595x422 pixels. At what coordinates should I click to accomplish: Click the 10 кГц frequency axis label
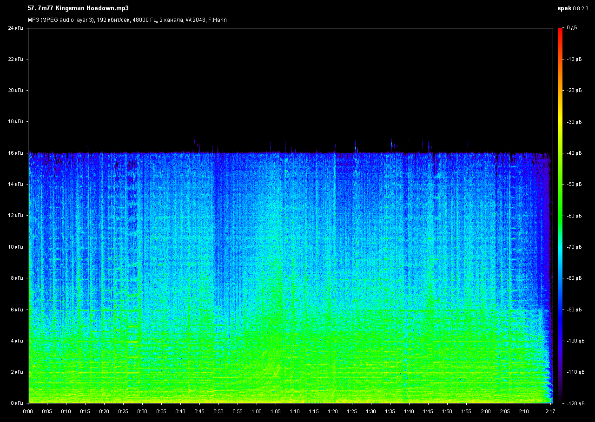15,247
